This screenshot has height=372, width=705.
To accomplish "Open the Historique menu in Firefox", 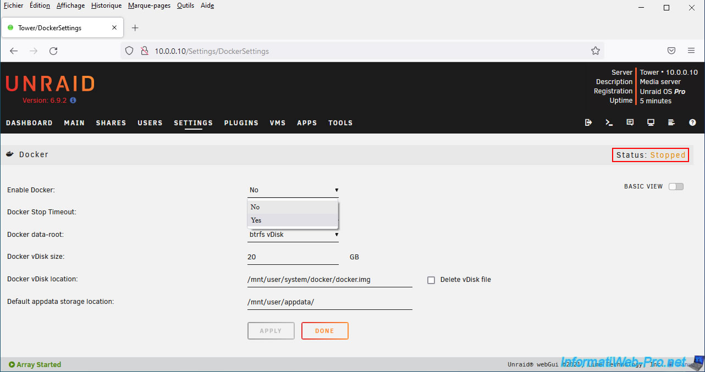I will pos(106,5).
